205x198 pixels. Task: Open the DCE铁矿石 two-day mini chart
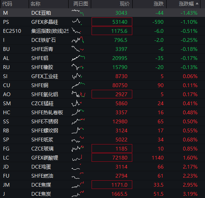pyautogui.click(x=78, y=40)
